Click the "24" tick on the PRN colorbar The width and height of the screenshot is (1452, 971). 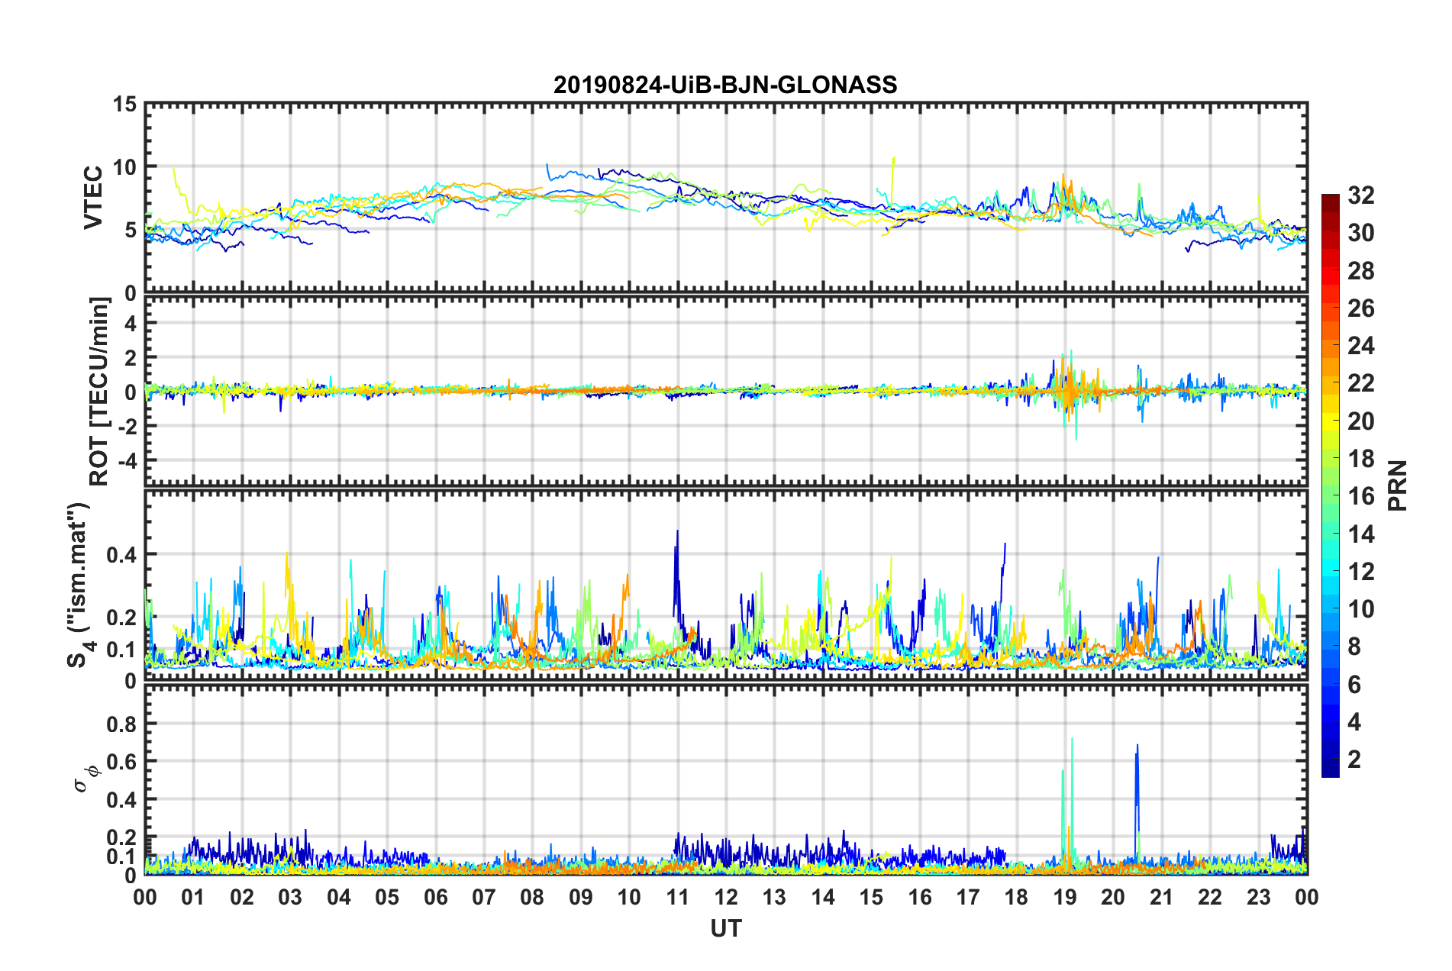1361,346
